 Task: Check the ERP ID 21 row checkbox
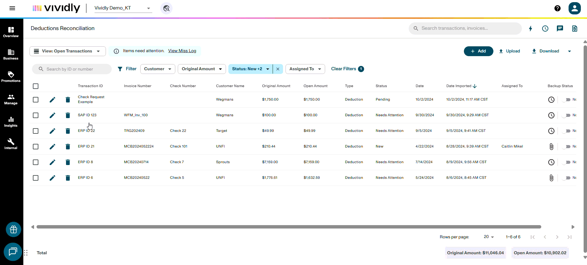point(36,147)
